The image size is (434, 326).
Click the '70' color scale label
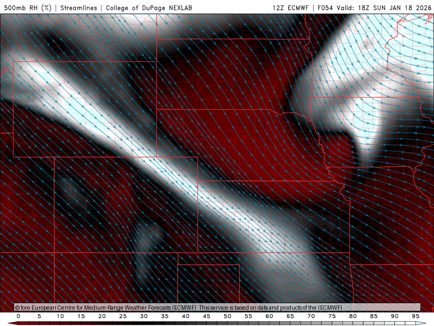click(311, 316)
